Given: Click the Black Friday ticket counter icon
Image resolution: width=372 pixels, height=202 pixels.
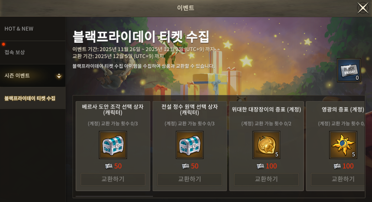Looking at the screenshot, I should [x=349, y=70].
